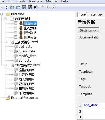Select 修改数据 test case in tree
The width and height of the screenshot is (105, 120).
[x=30, y=33]
